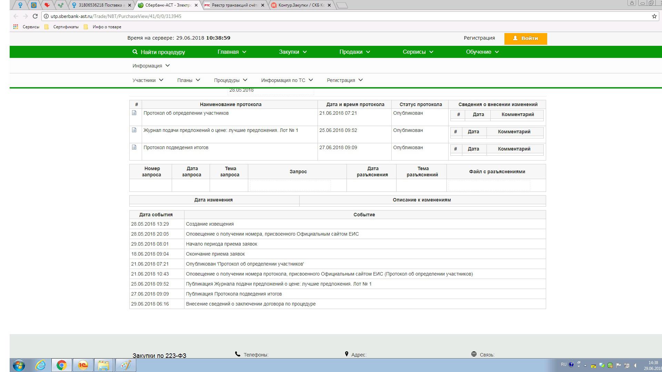Open the Сервисы apps grid bookmark
662x372 pixels.
(x=26, y=27)
